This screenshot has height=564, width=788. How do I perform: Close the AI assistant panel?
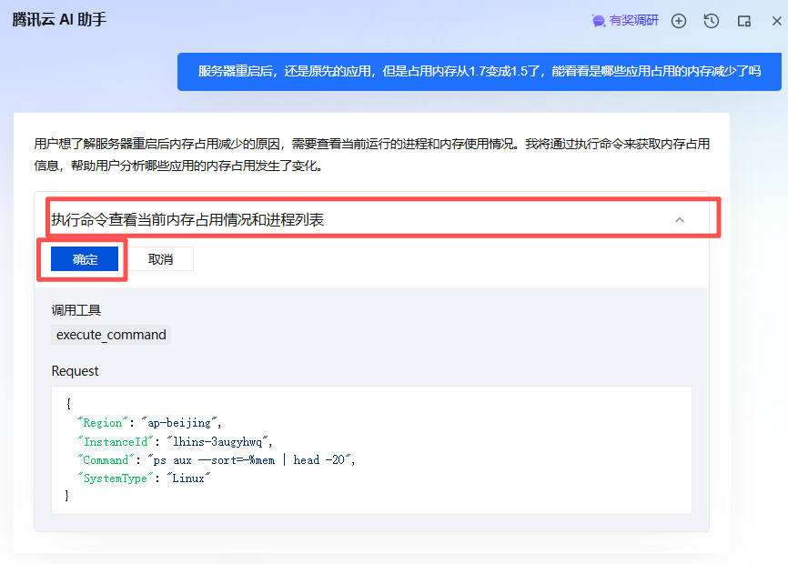coord(775,21)
